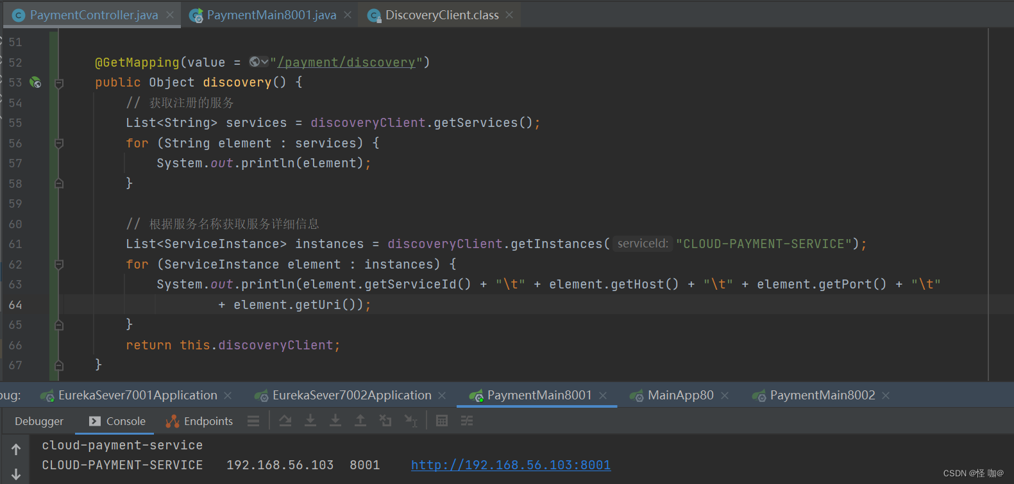Close the PaymentController.java tab
Image resolution: width=1014 pixels, height=484 pixels.
170,15
